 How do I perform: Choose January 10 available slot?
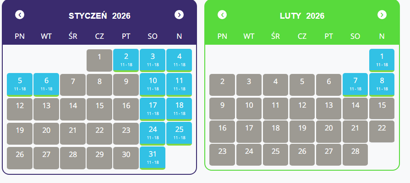click(x=153, y=84)
